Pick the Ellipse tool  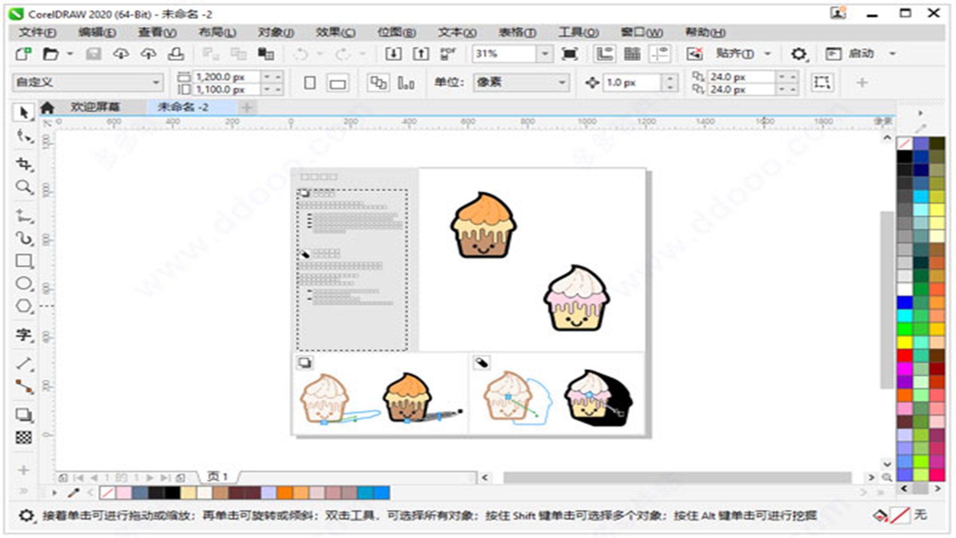coord(23,284)
